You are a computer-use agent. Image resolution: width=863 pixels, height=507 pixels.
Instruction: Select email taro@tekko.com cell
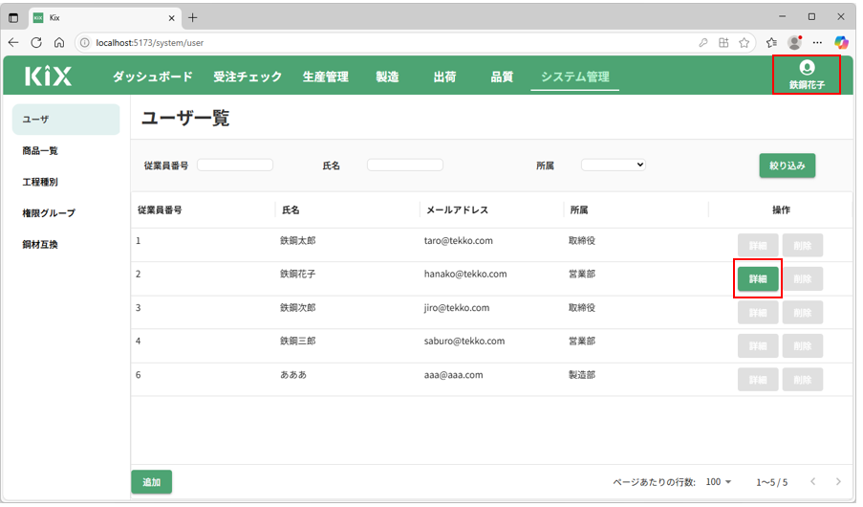[x=459, y=241]
